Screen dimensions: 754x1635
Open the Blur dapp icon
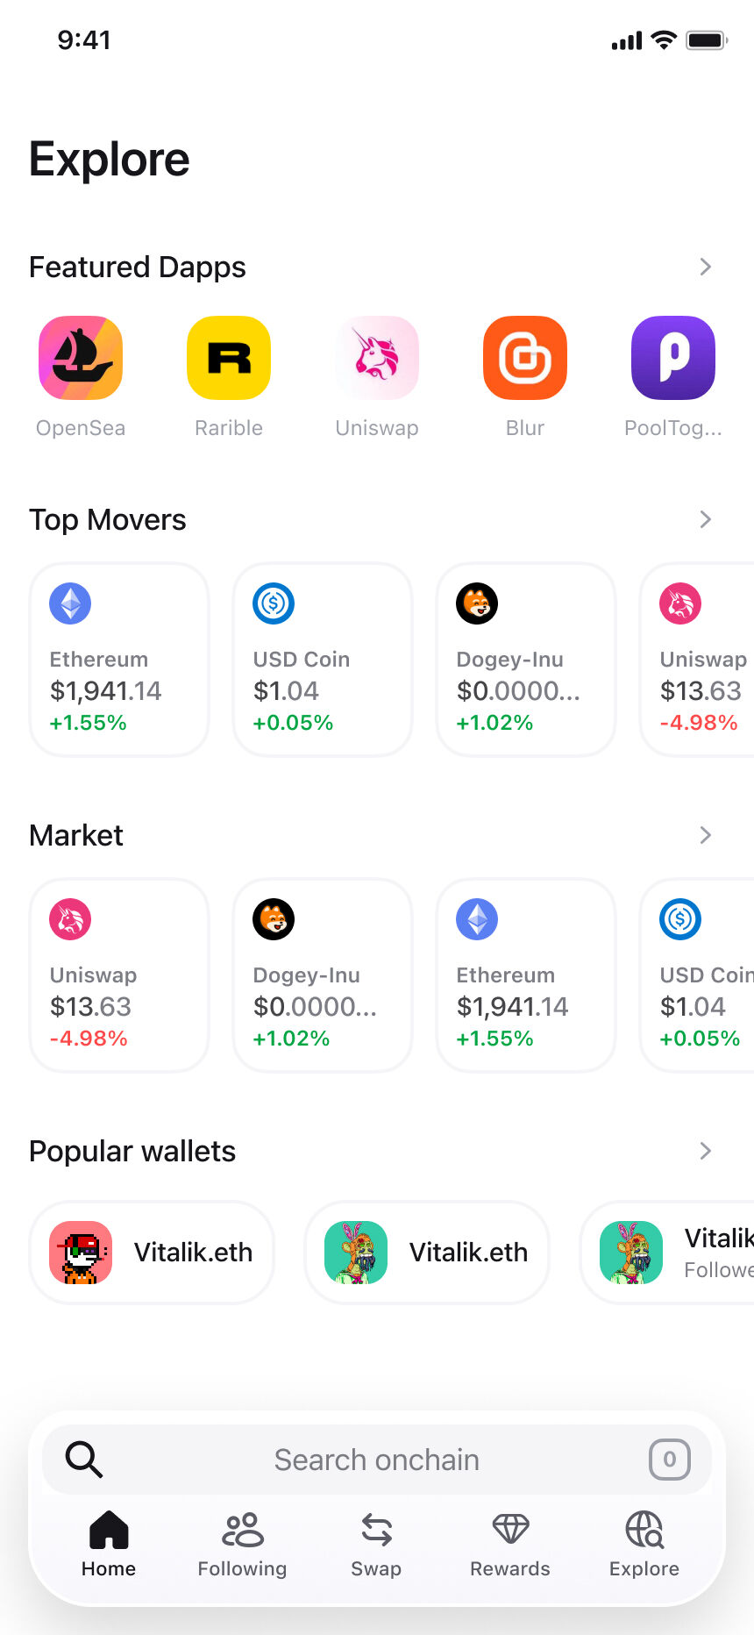pos(525,358)
